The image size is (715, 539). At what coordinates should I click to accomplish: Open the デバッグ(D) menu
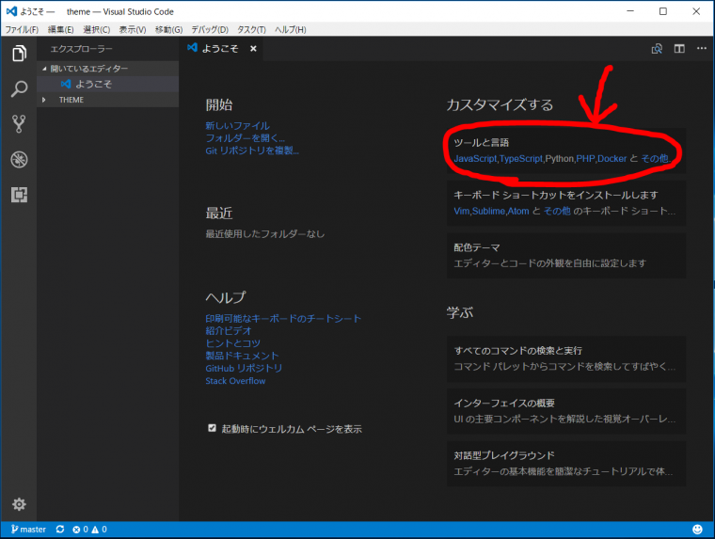point(210,30)
